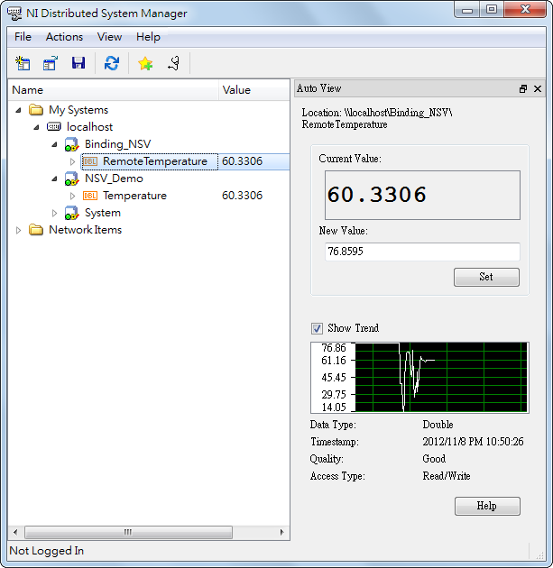Viewport: 553px width, 568px height.
Task: Click the Timestamp value 2012/11/8 PM 10:50:26
Action: coord(473,442)
